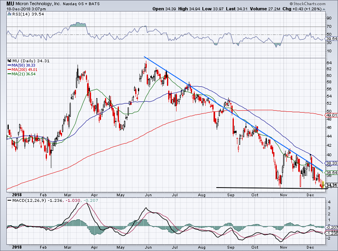Click the MA(50) 38.33 legend text
Image resolution: width=338 pixels, height=251 pixels.
(23, 65)
